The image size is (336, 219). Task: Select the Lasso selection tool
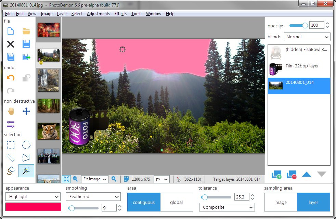click(11, 171)
